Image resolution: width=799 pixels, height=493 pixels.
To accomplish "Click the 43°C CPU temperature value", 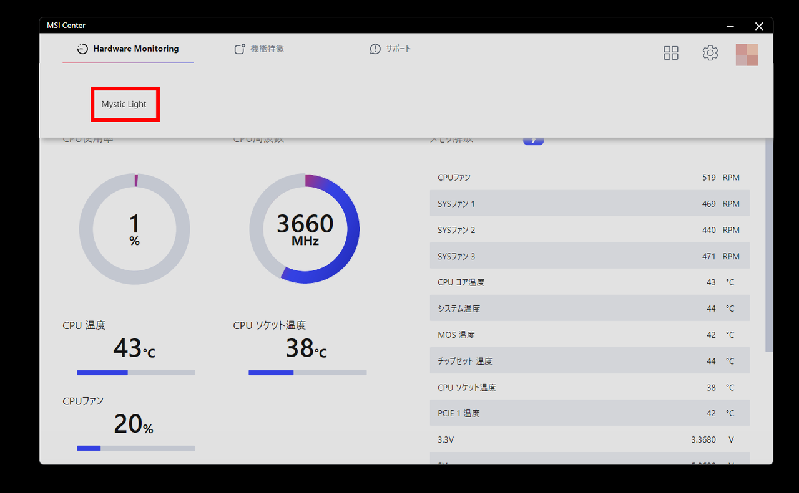I will (x=134, y=348).
